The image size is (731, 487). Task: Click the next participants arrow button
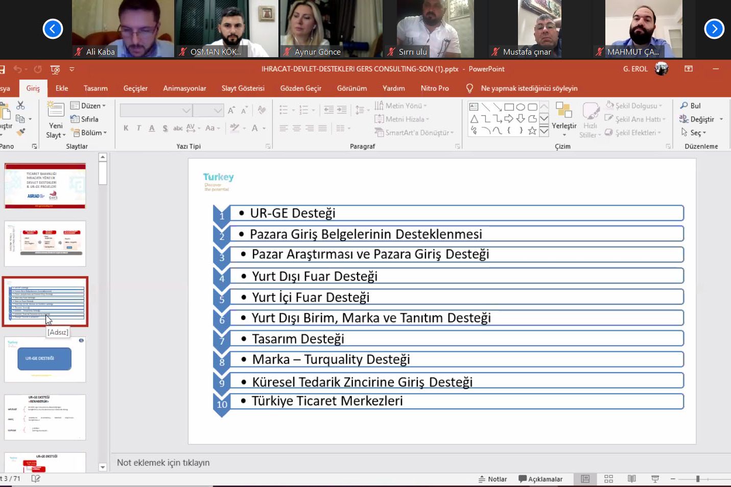point(714,29)
